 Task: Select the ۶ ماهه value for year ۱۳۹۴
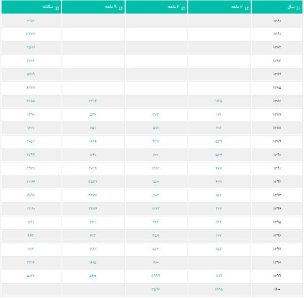click(156, 208)
